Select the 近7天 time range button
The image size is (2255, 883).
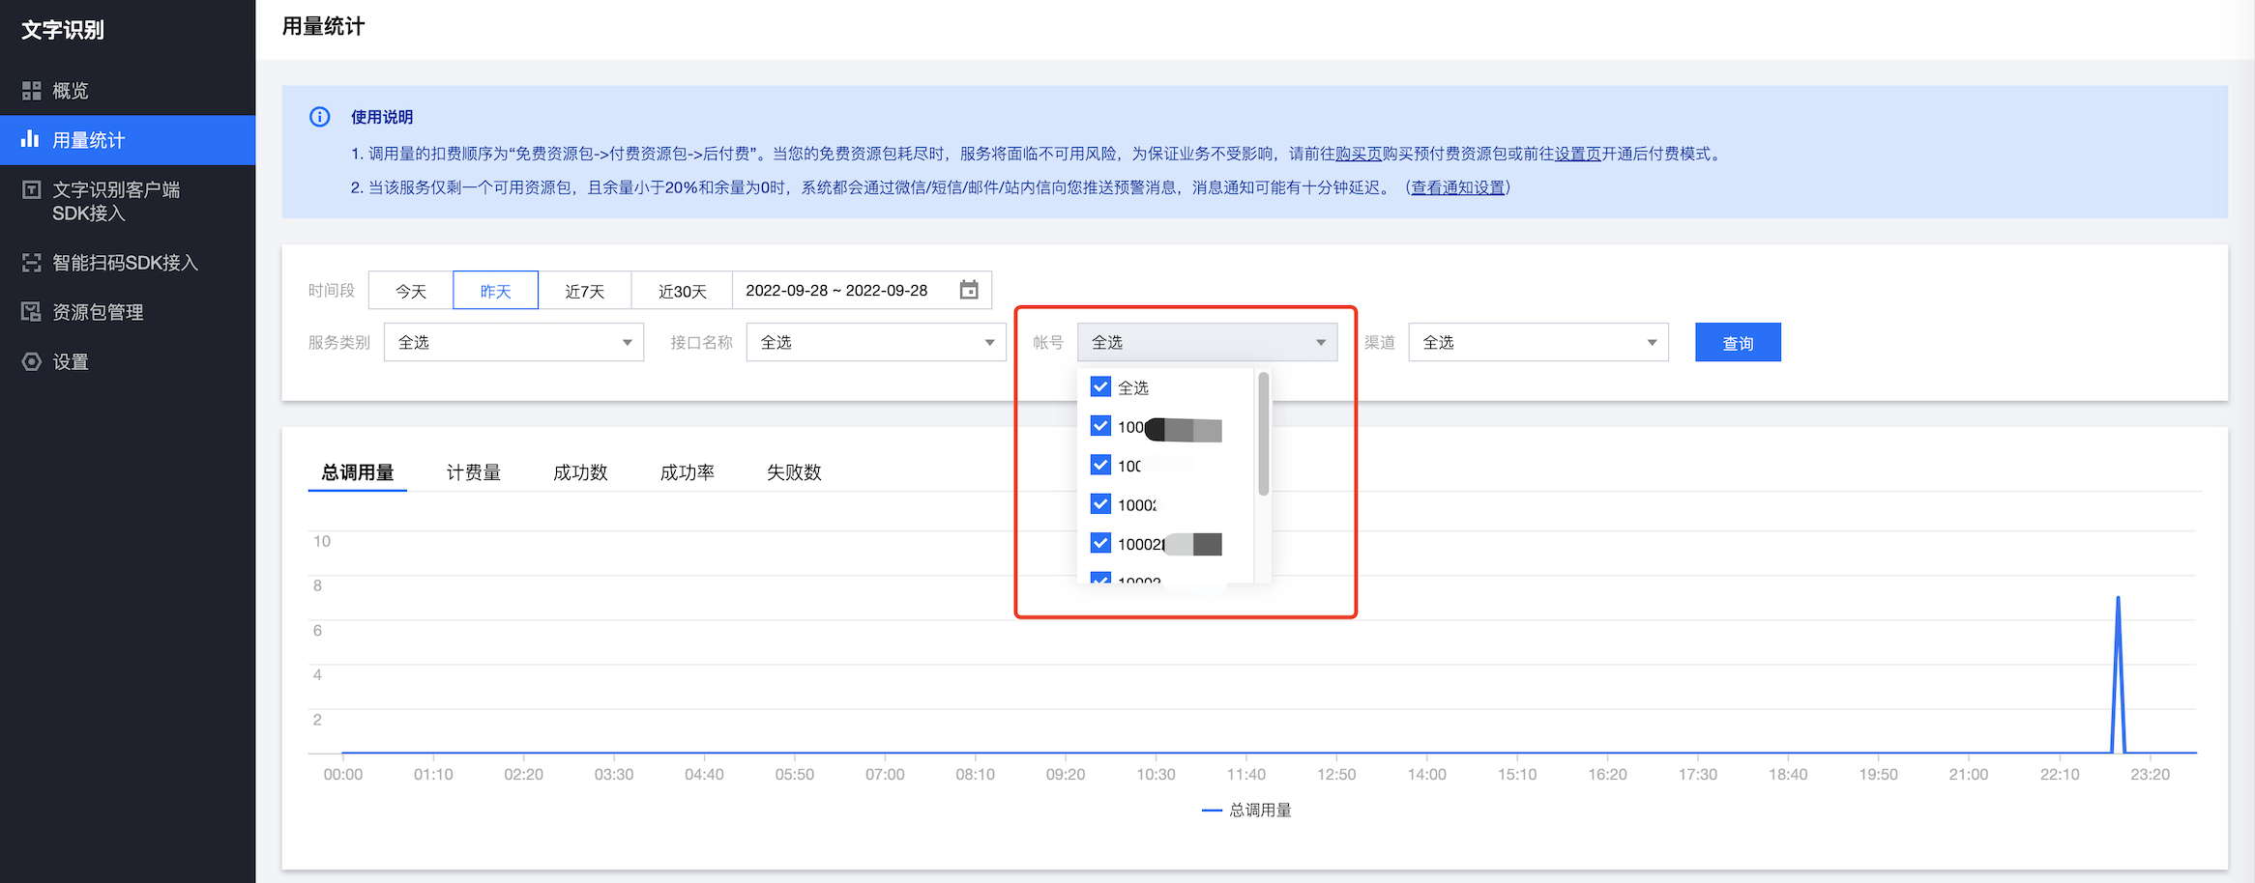point(584,290)
